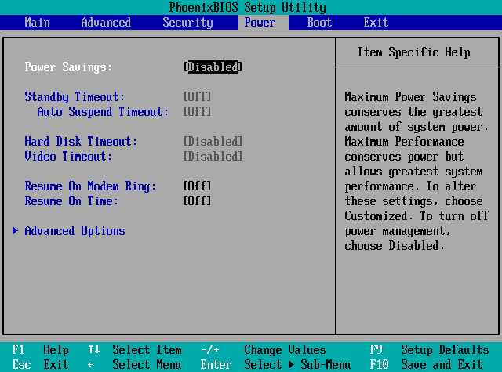This screenshot has height=372, width=502.
Task: Open the Advanced Options entry
Action: click(75, 231)
